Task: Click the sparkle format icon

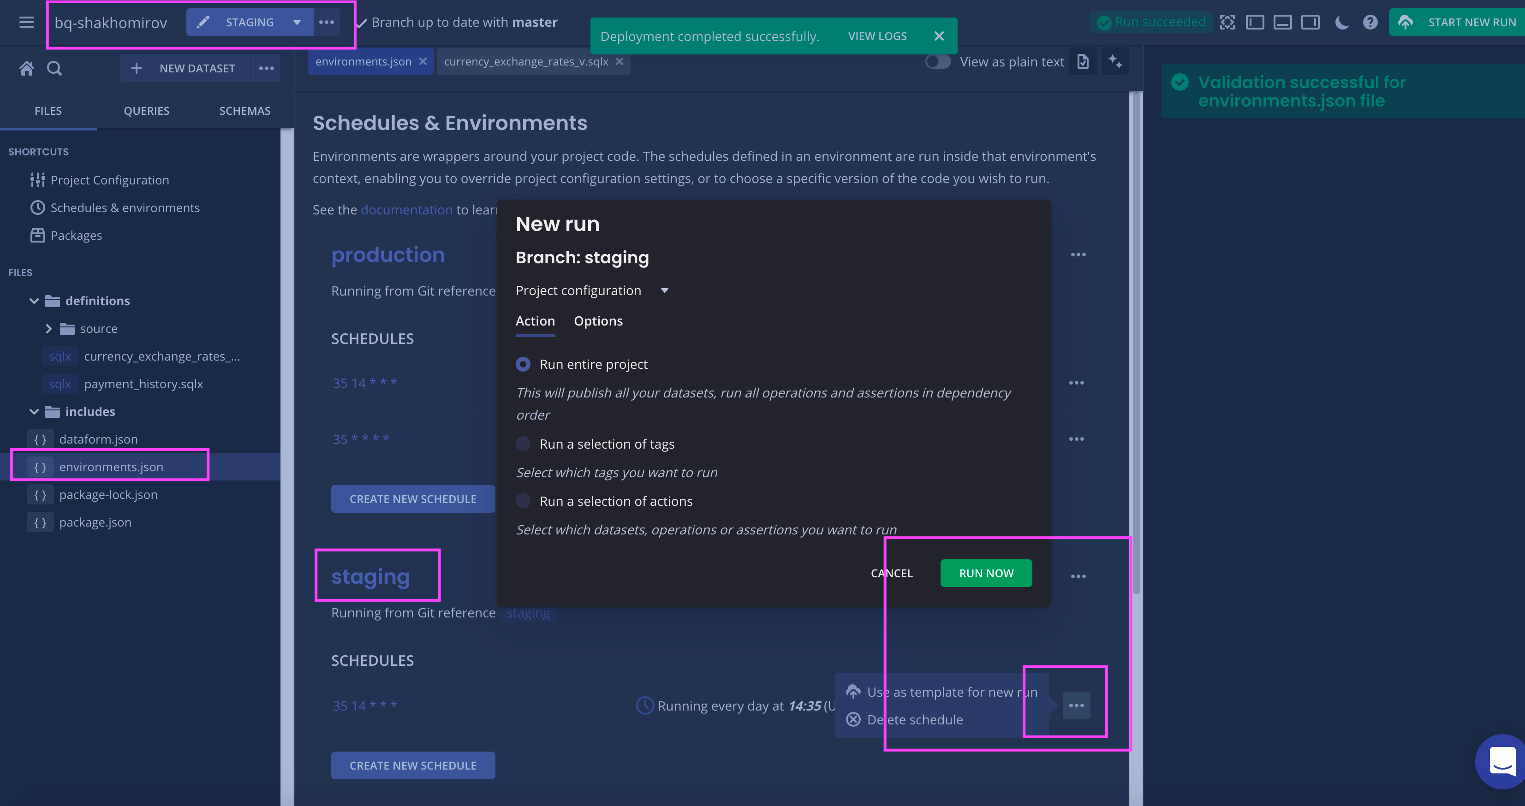Action: pyautogui.click(x=1115, y=61)
